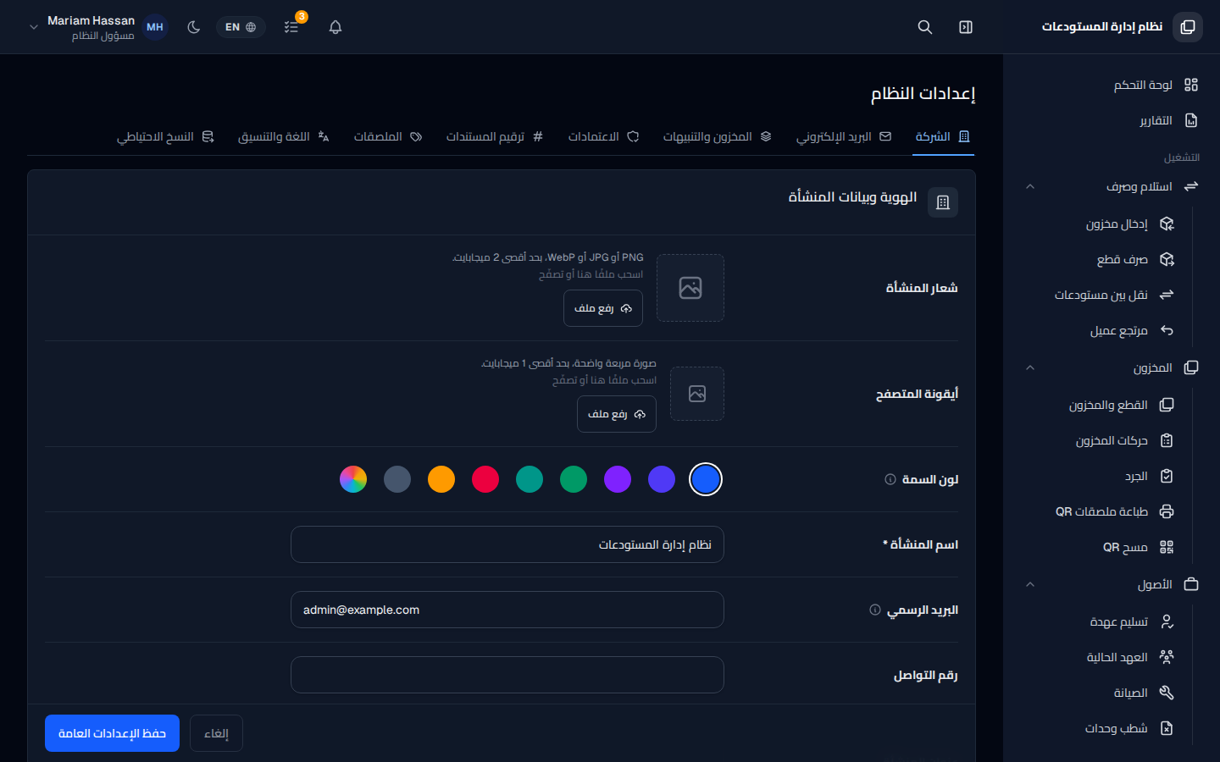Open مرتجع عميل sidebar item
This screenshot has width=1220, height=762.
pos(1099,330)
